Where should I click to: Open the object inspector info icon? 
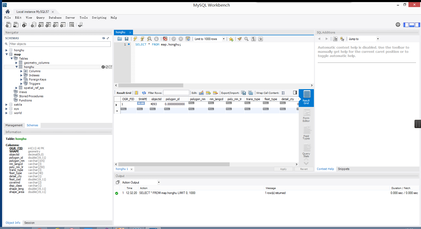pos(24,25)
